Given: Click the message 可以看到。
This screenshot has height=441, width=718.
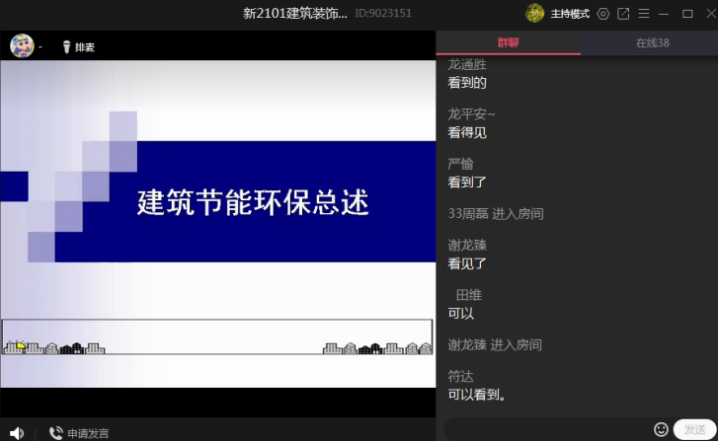Looking at the screenshot, I should (x=477, y=395).
